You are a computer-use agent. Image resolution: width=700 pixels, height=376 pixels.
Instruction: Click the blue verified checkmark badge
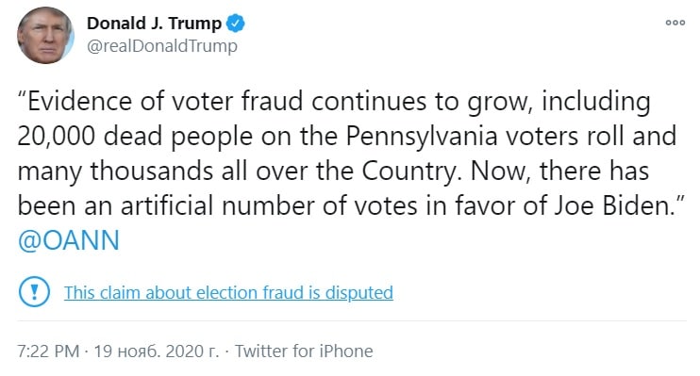click(x=235, y=24)
